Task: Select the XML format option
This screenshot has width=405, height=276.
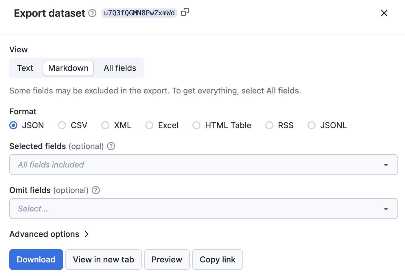Action: pyautogui.click(x=105, y=125)
